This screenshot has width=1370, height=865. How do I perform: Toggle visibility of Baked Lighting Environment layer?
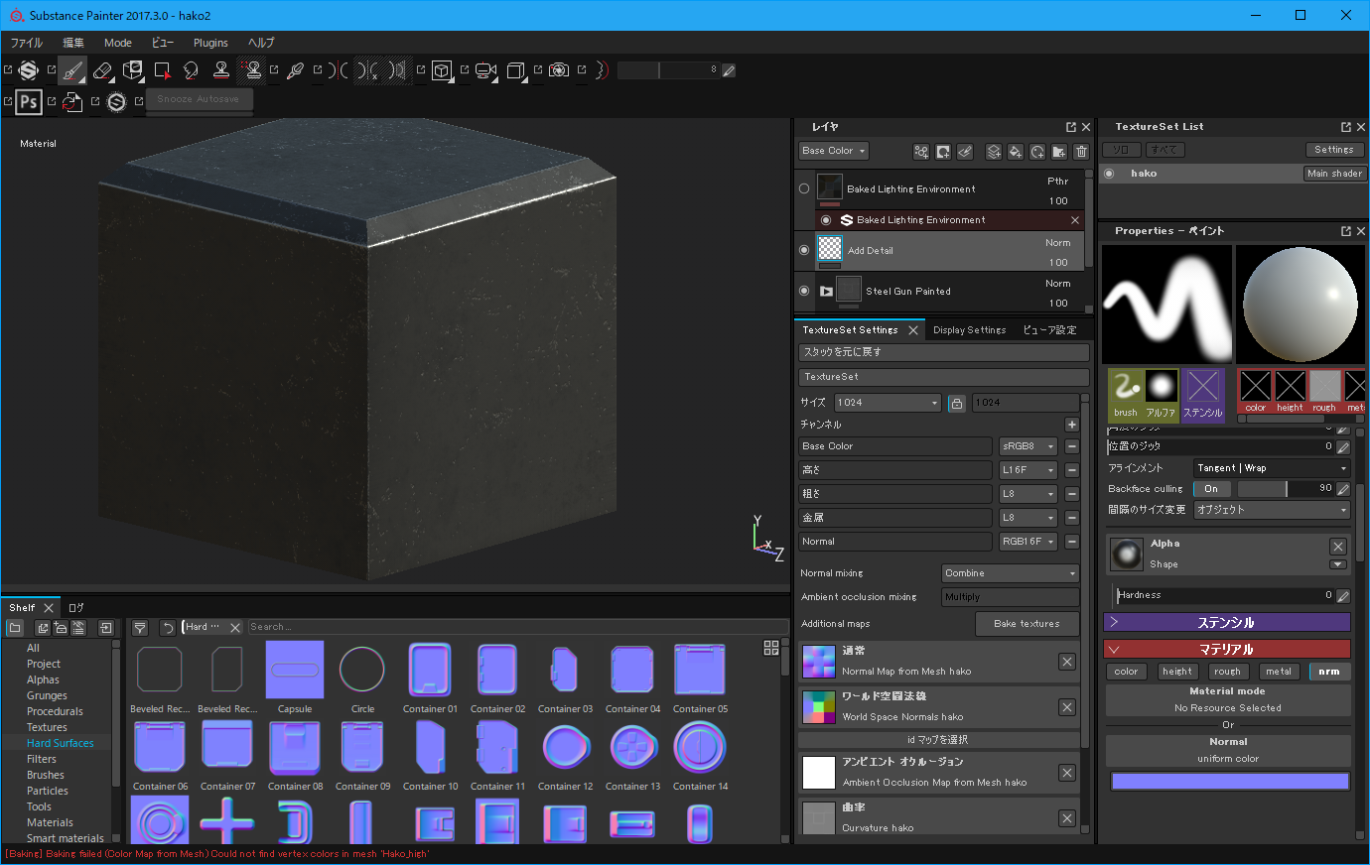point(804,188)
